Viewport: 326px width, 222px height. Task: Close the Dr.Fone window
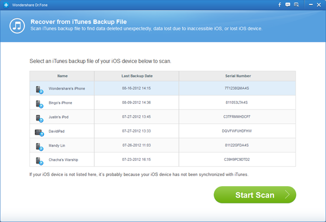pos(319,5)
